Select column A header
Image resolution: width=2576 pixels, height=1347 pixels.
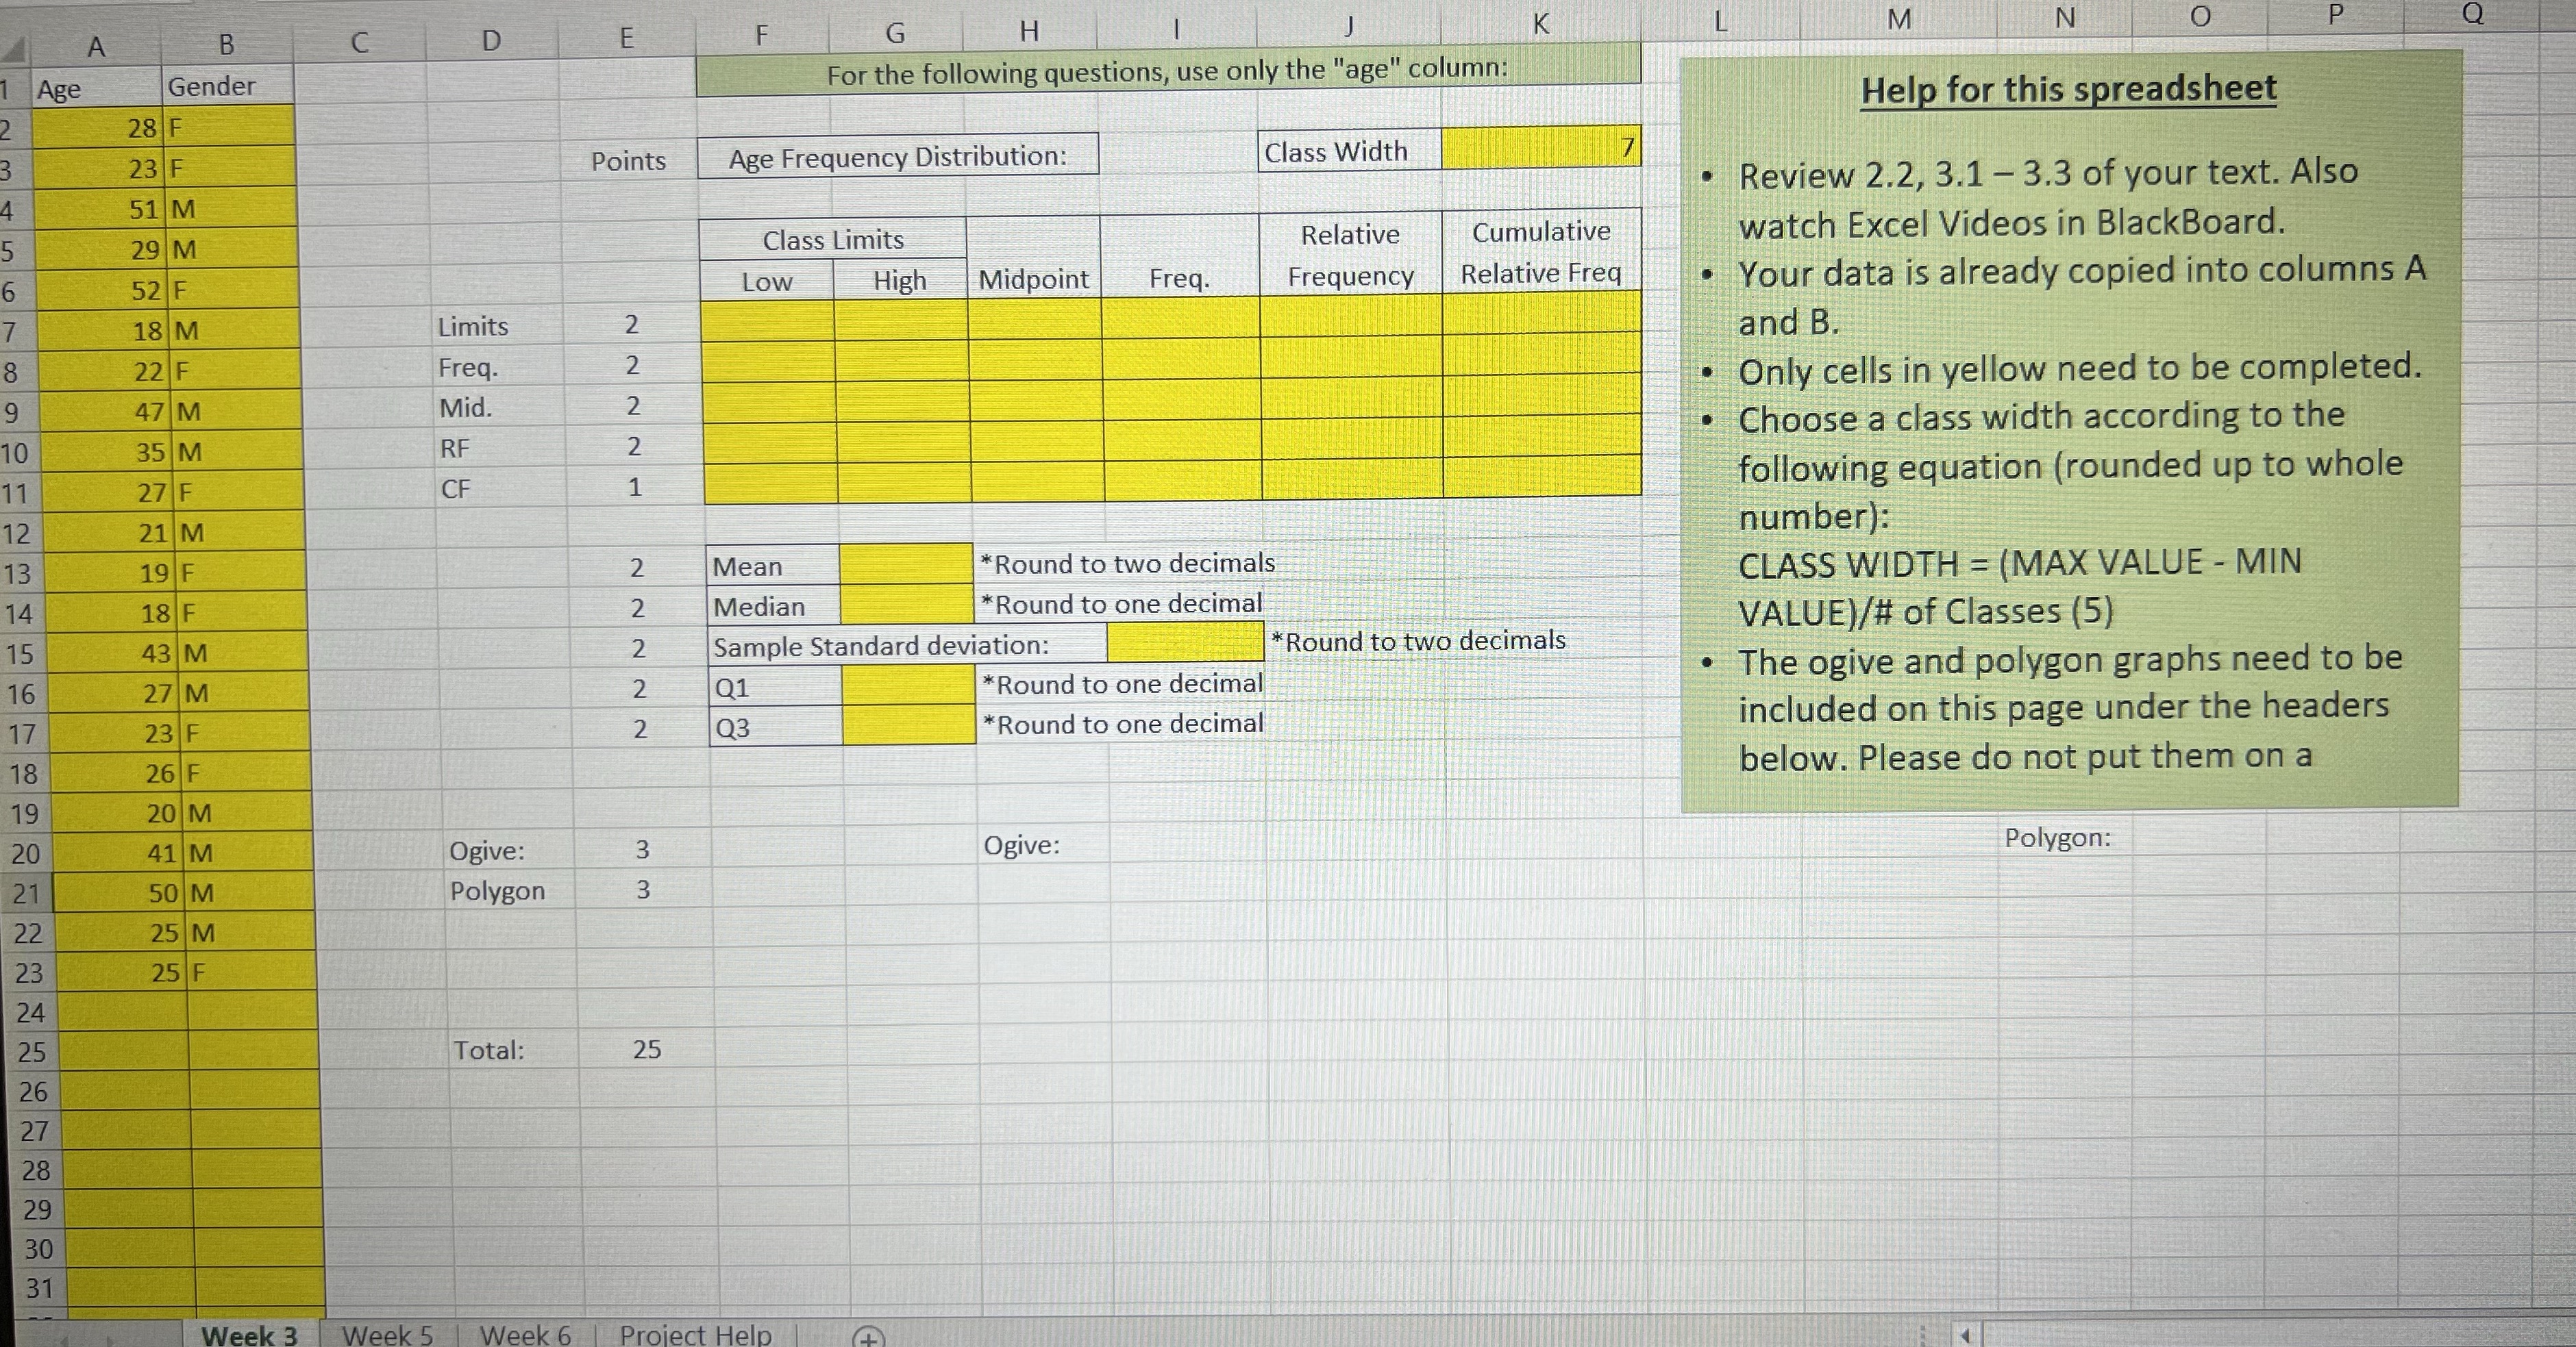pos(96,46)
